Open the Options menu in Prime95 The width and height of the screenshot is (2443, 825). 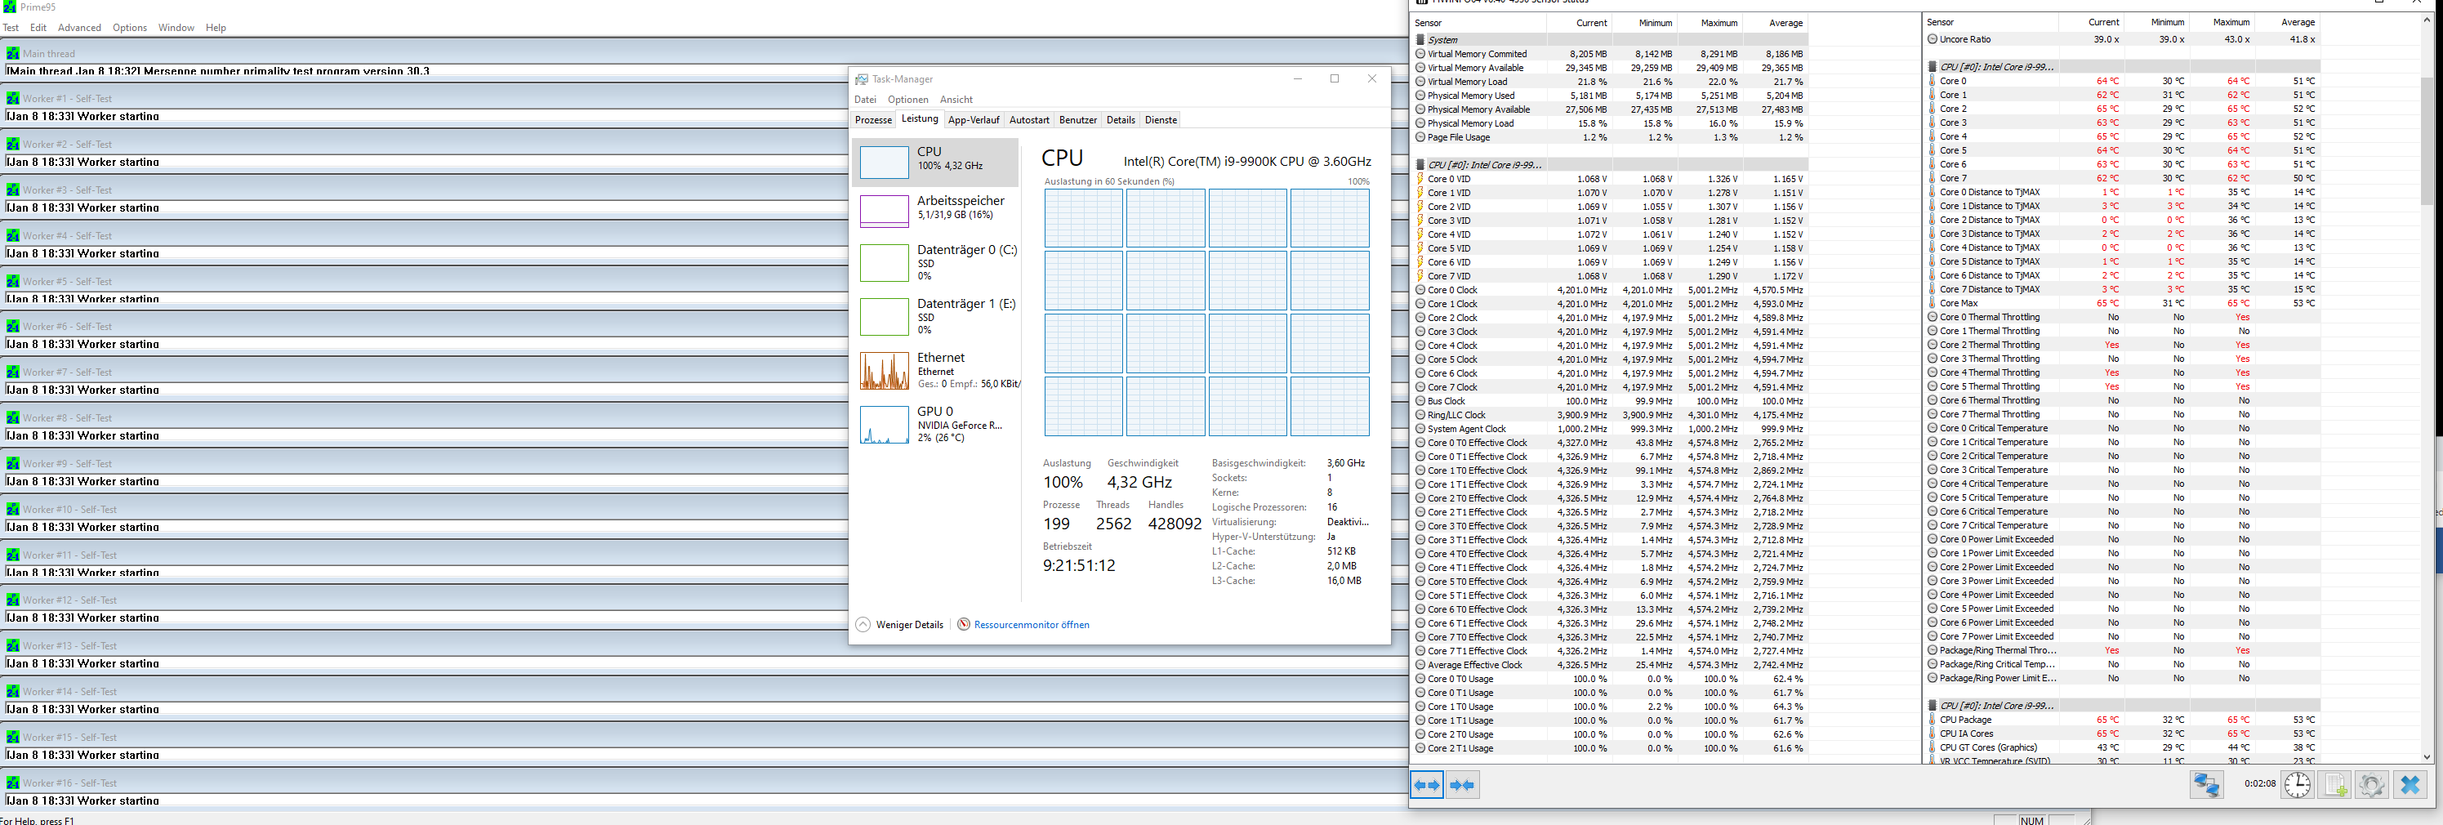(x=130, y=28)
